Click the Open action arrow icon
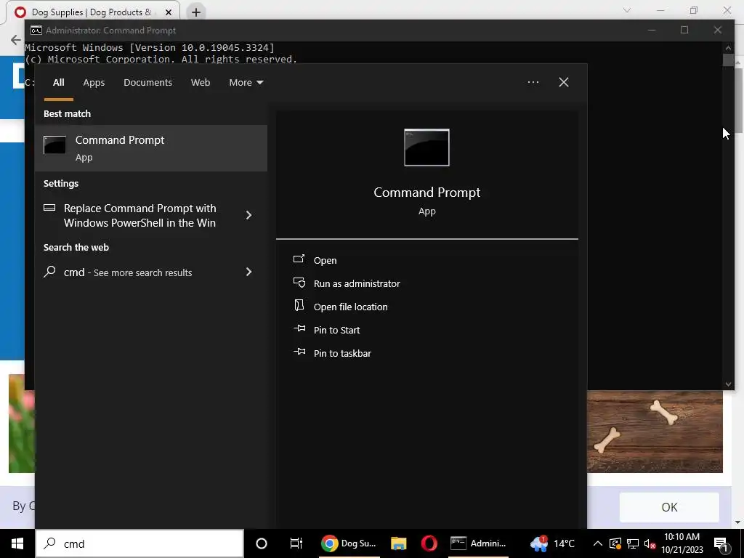This screenshot has height=558, width=744. click(299, 259)
